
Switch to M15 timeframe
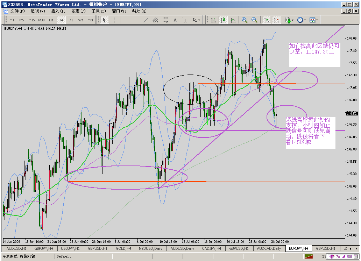coord(31,20)
